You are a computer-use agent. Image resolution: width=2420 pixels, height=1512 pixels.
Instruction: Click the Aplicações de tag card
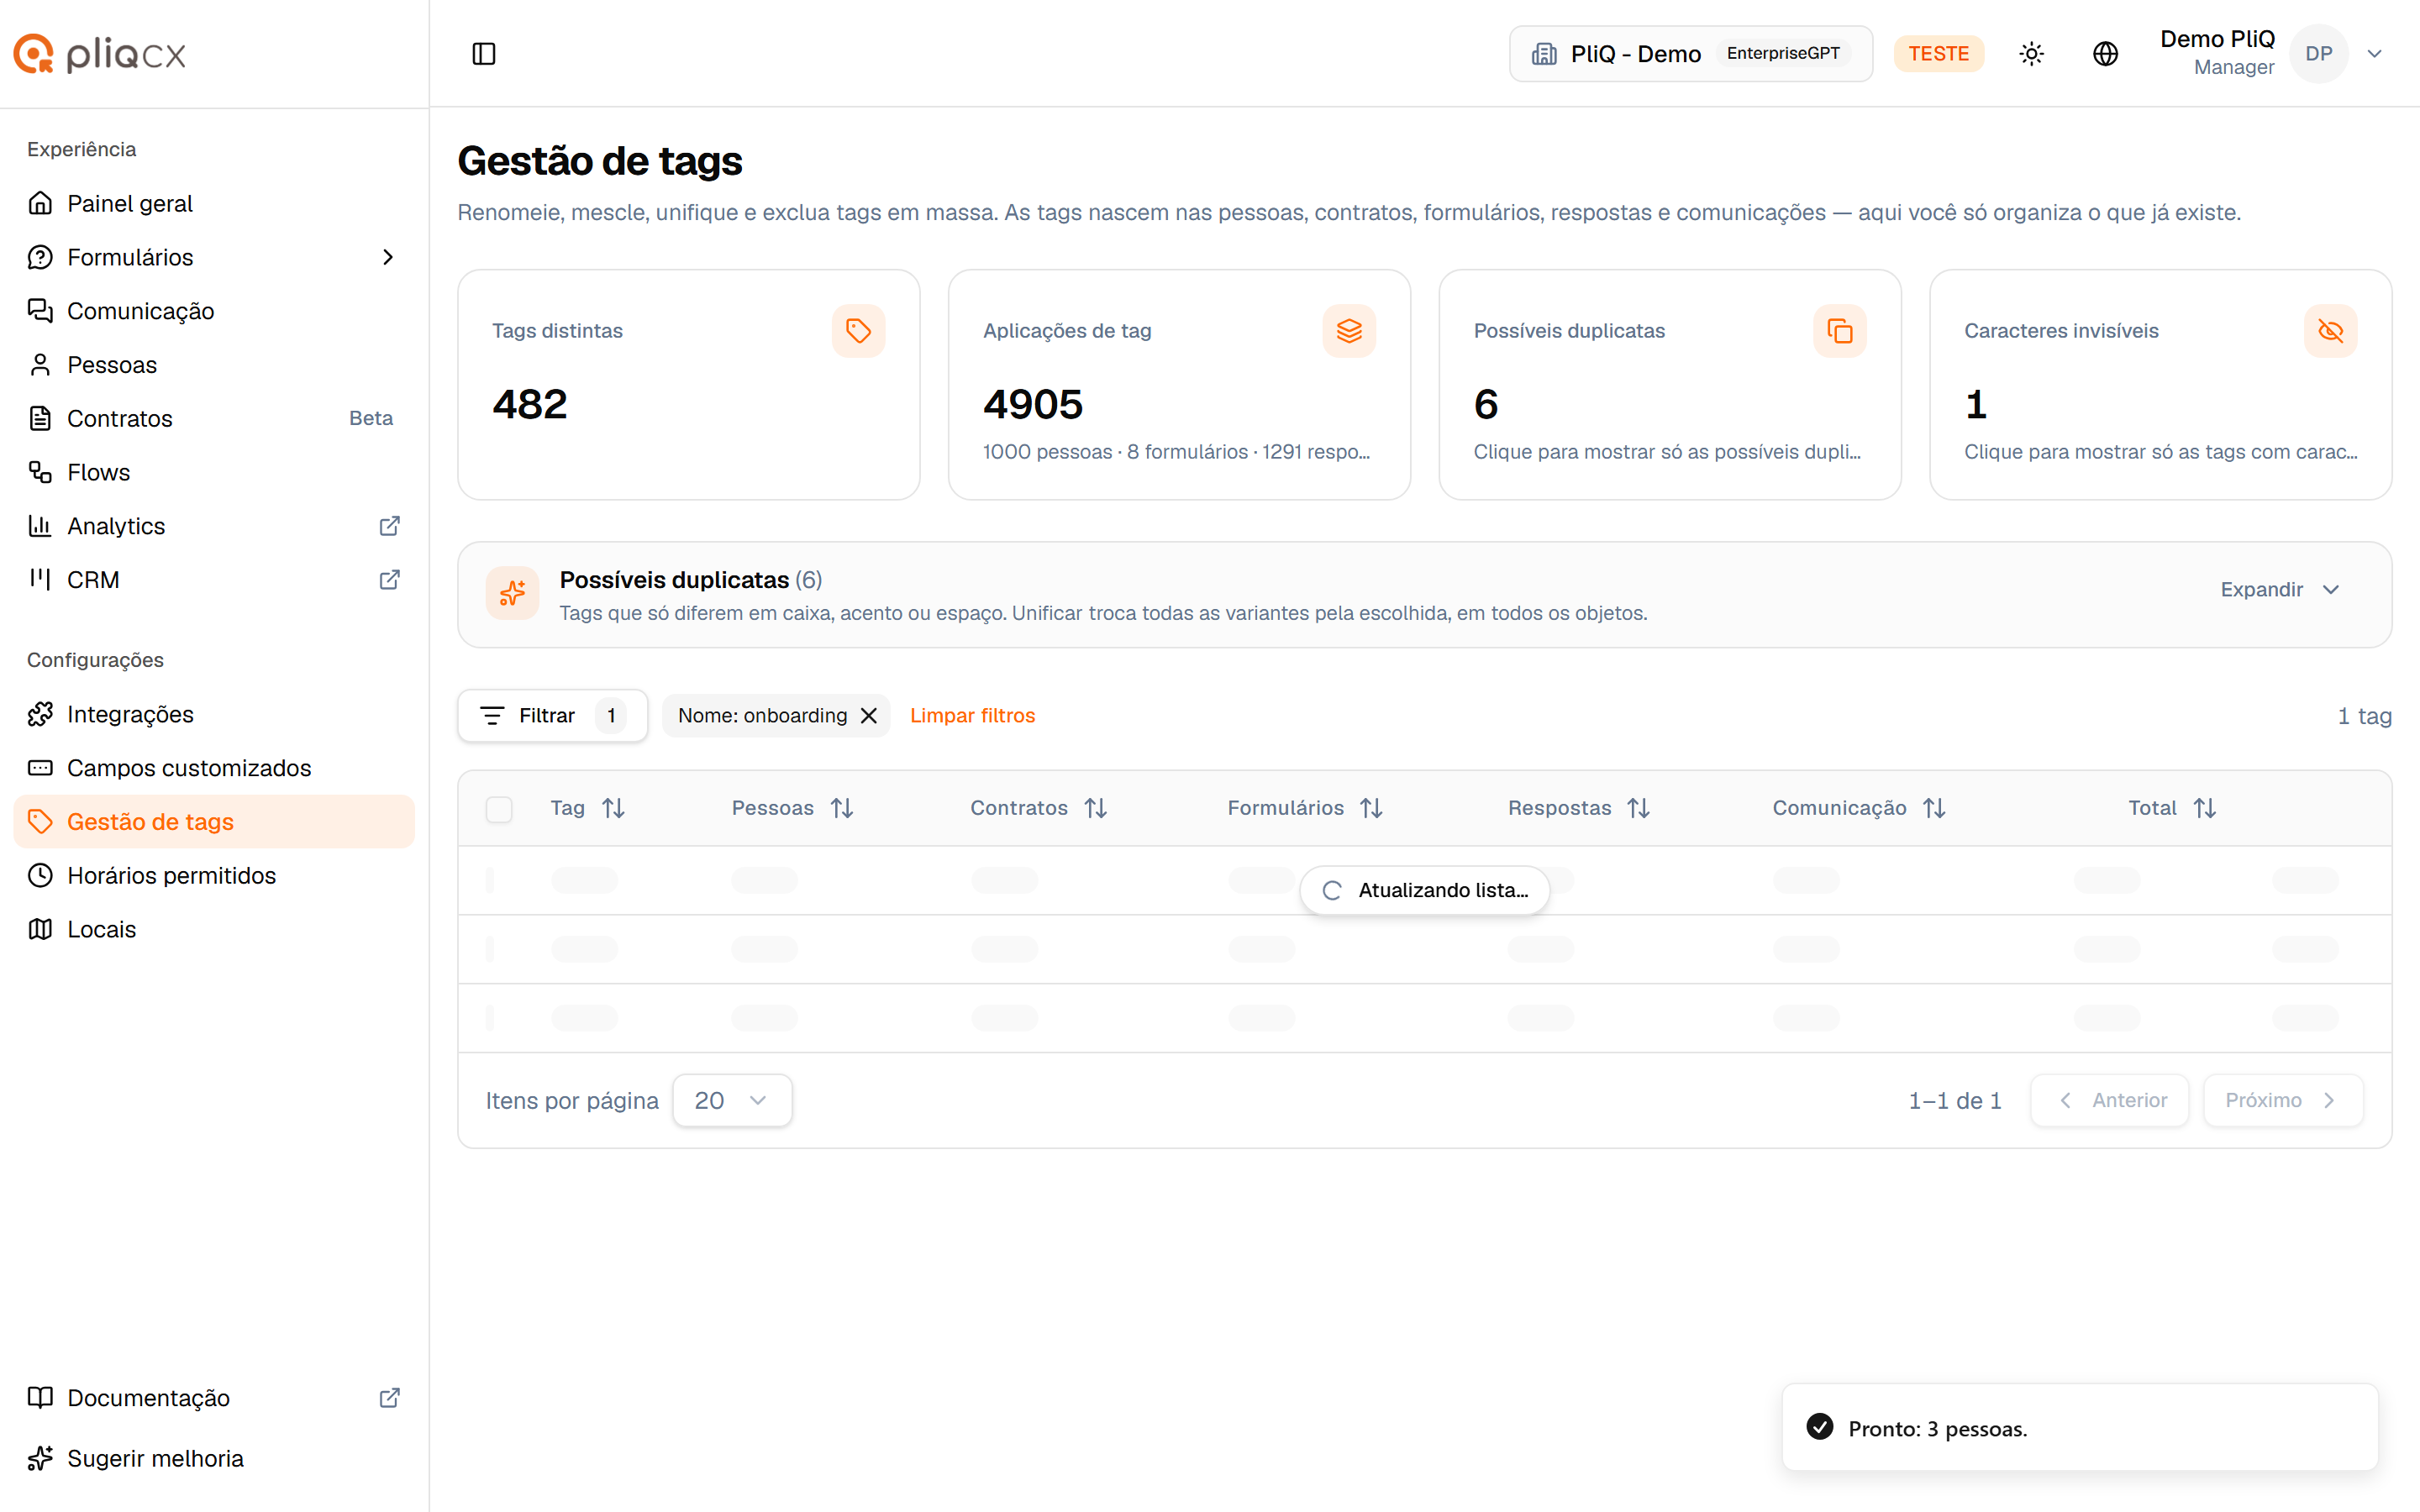click(1179, 385)
